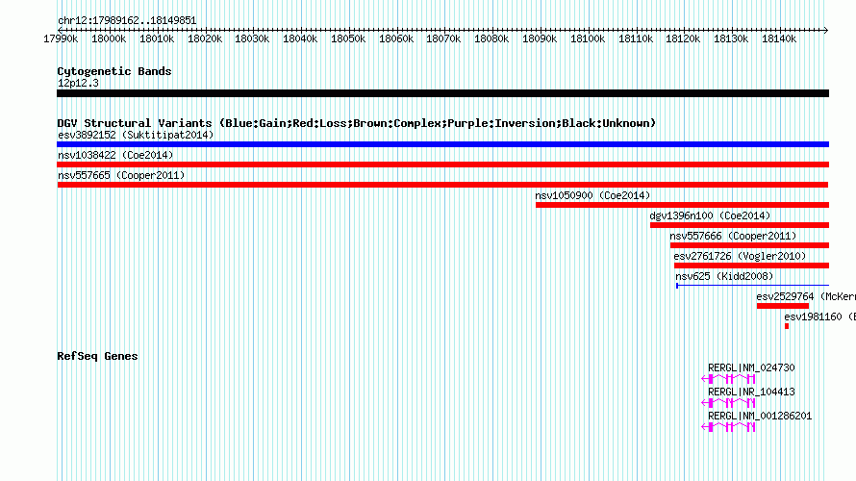Click the nsv557665 (Cooper2011) variant label
856x481 pixels.
[x=121, y=175]
